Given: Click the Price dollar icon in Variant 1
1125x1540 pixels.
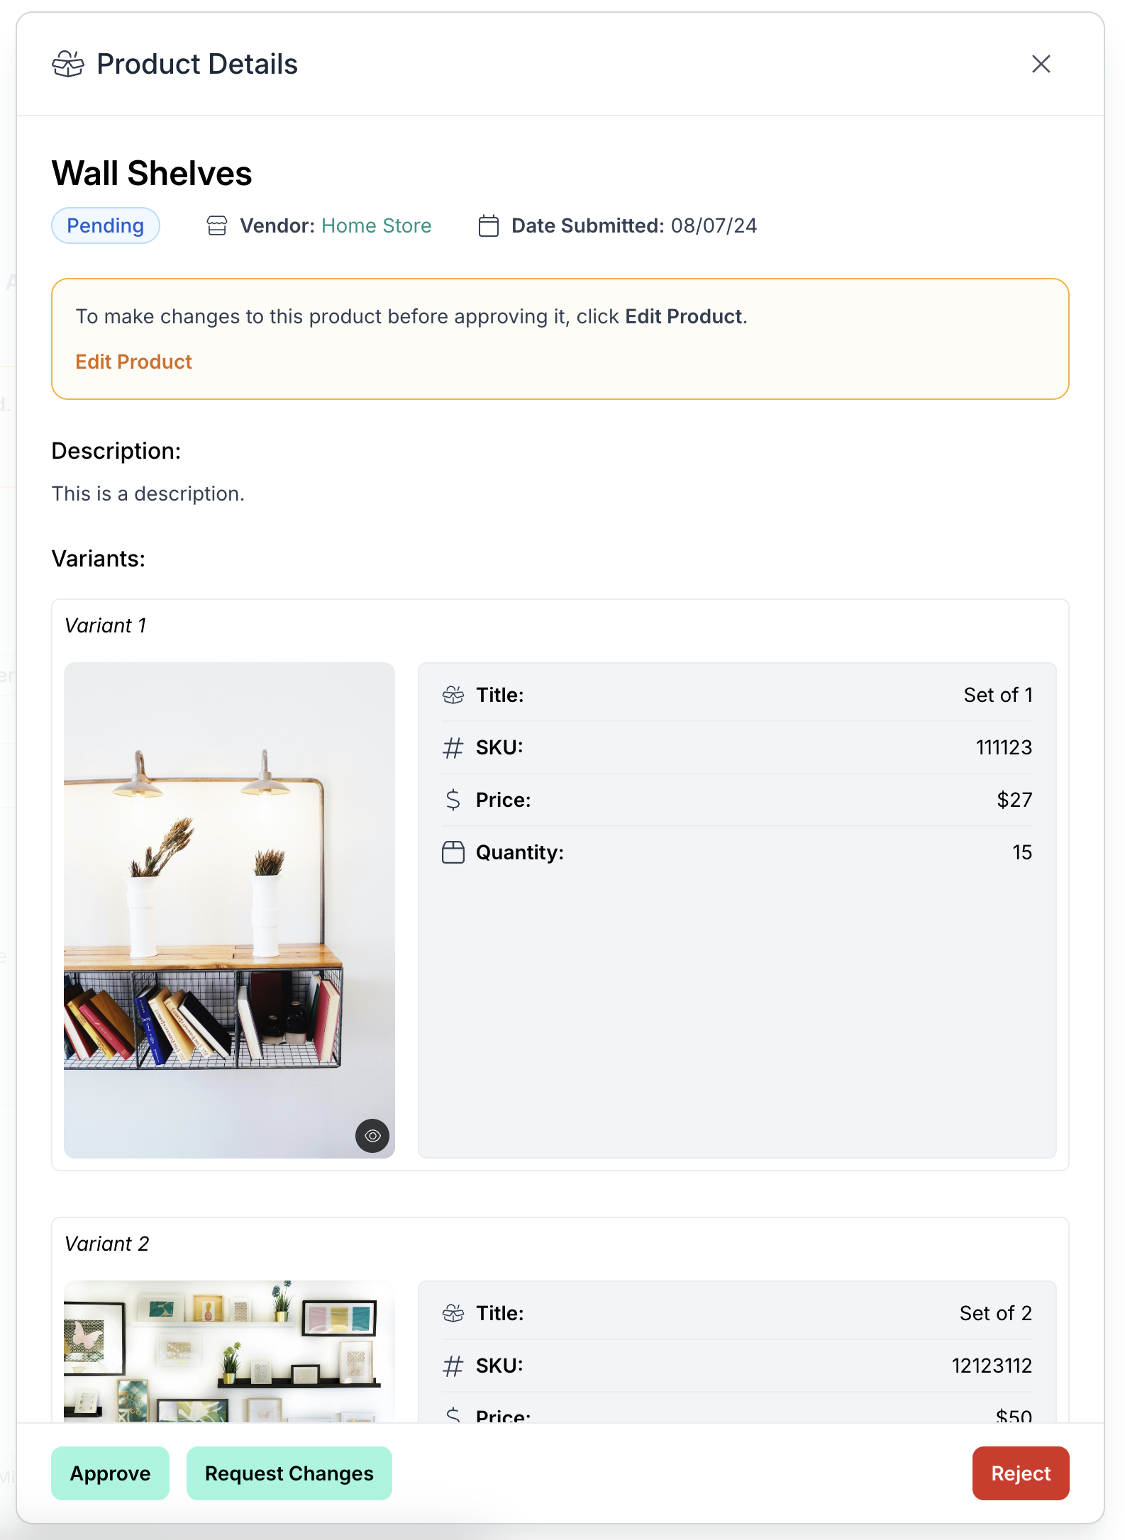Looking at the screenshot, I should pyautogui.click(x=453, y=800).
